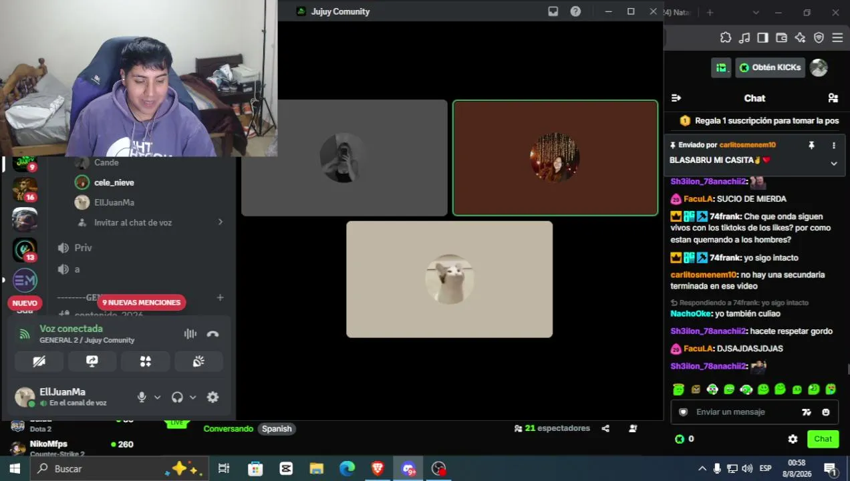Deafen audio with the headphones icon
This screenshot has width=850, height=481.
click(177, 397)
